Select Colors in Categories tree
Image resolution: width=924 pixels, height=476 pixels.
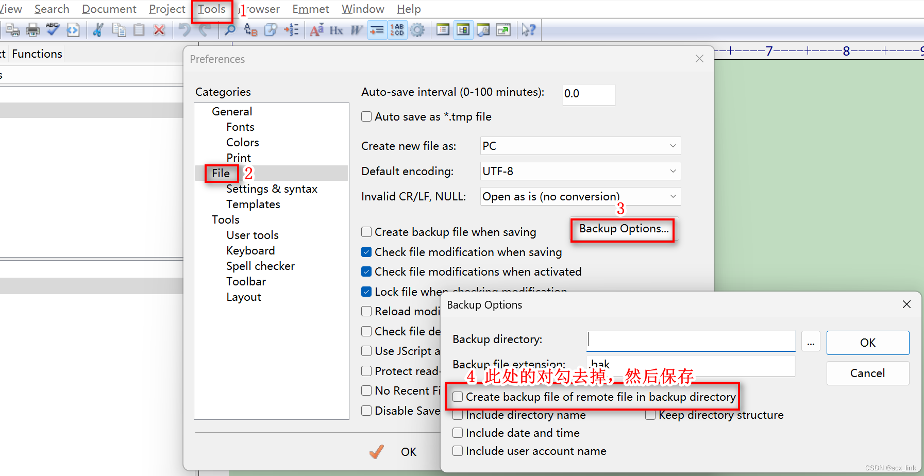(243, 142)
